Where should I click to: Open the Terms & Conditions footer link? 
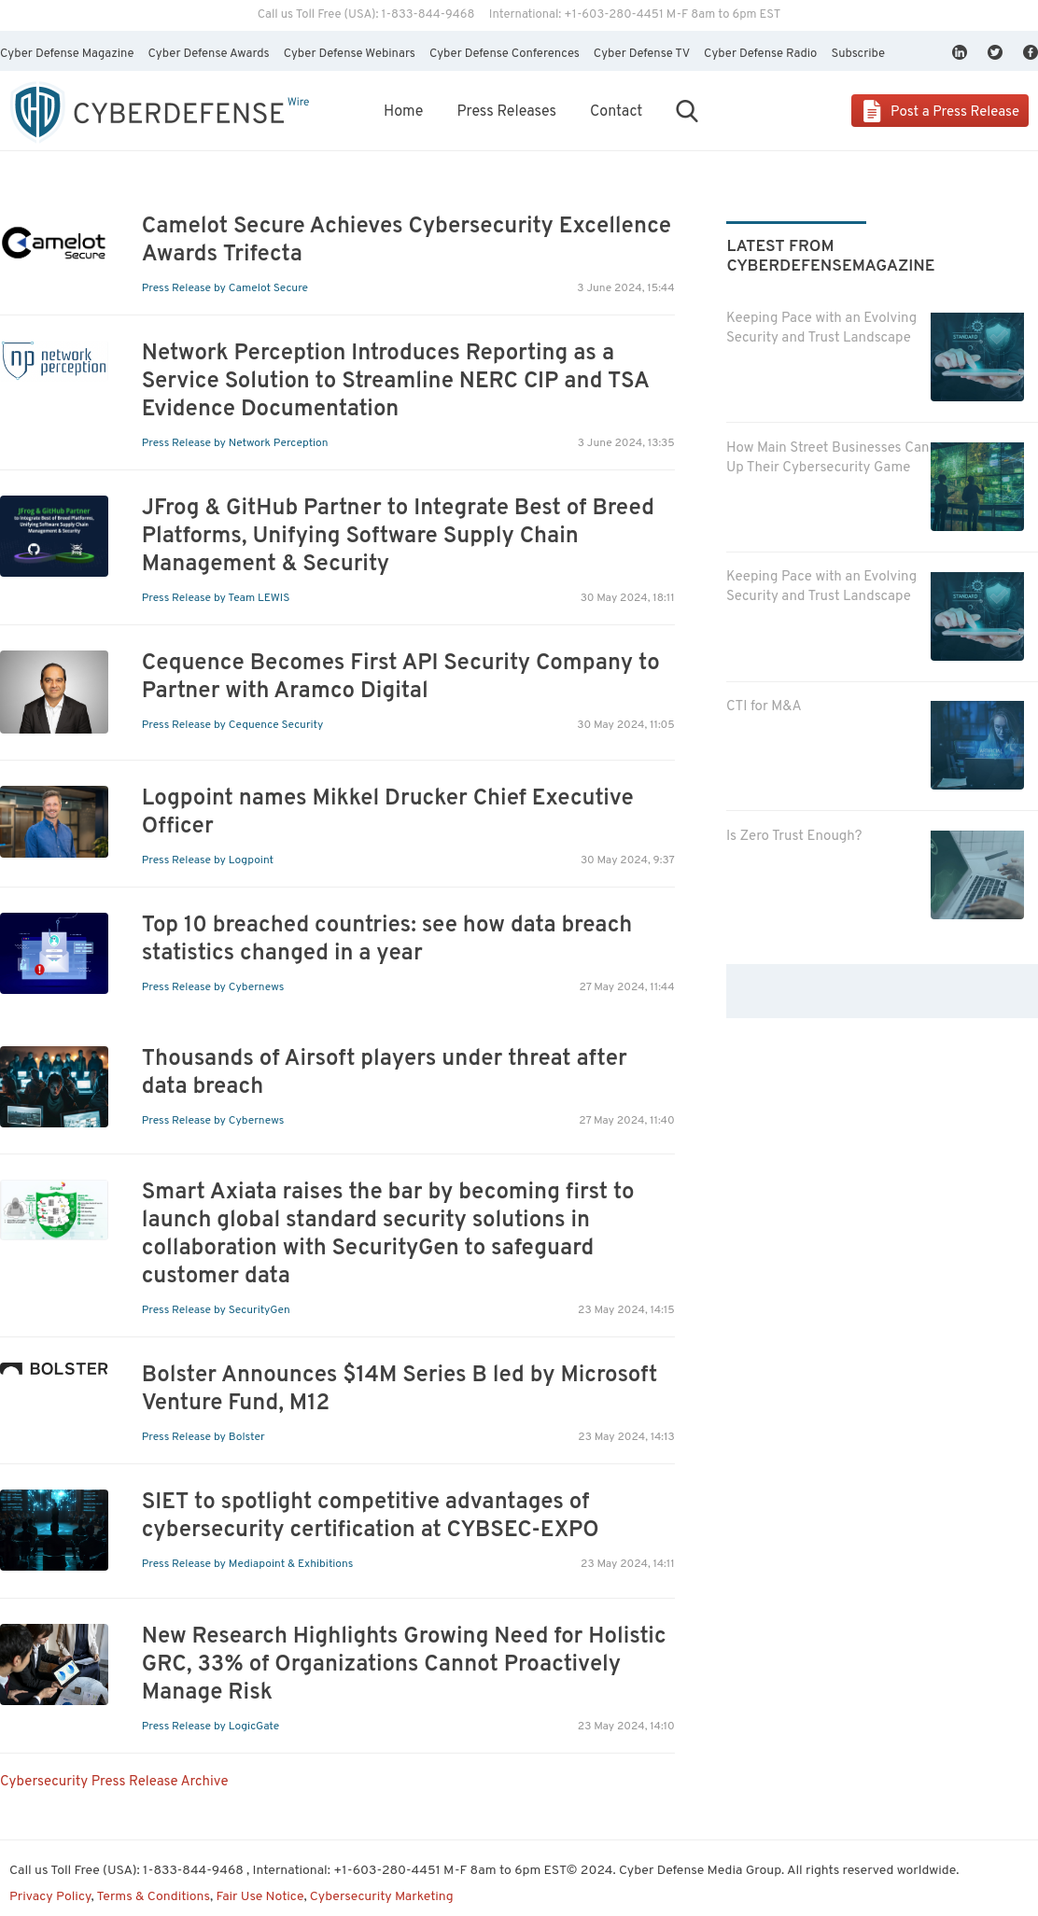(153, 1896)
